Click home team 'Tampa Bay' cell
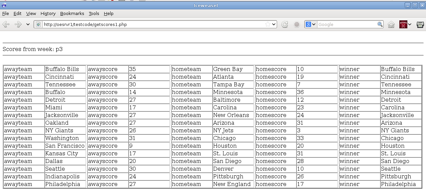Viewport: 426px width, 196px height. (x=233, y=84)
